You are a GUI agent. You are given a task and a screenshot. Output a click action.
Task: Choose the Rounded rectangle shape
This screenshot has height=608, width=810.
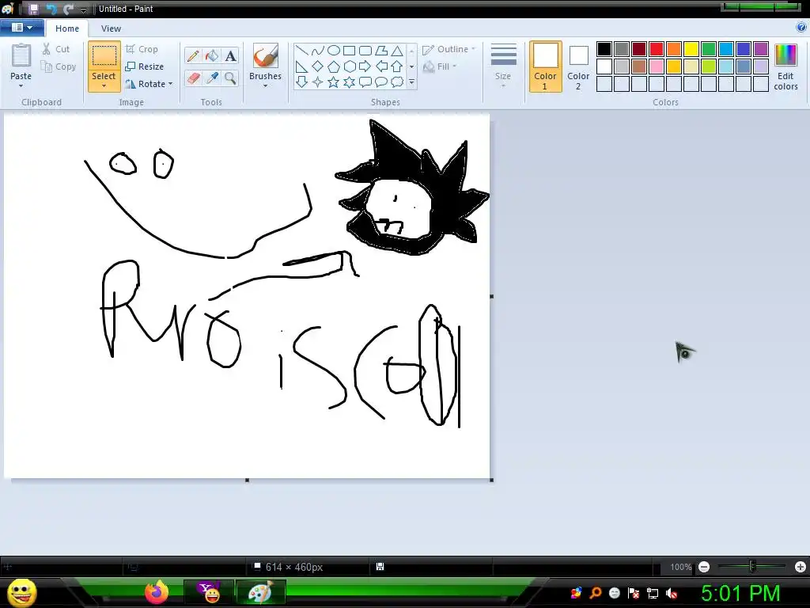point(365,50)
